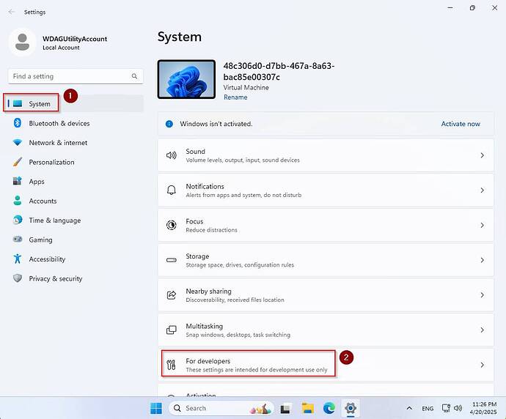
Task: Expand the Storage settings chevron
Action: [482, 260]
